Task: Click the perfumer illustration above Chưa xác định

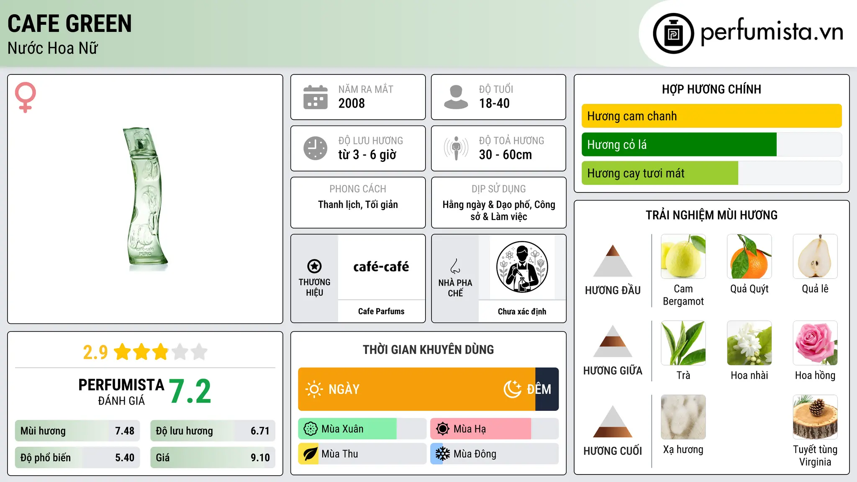Action: (x=522, y=267)
